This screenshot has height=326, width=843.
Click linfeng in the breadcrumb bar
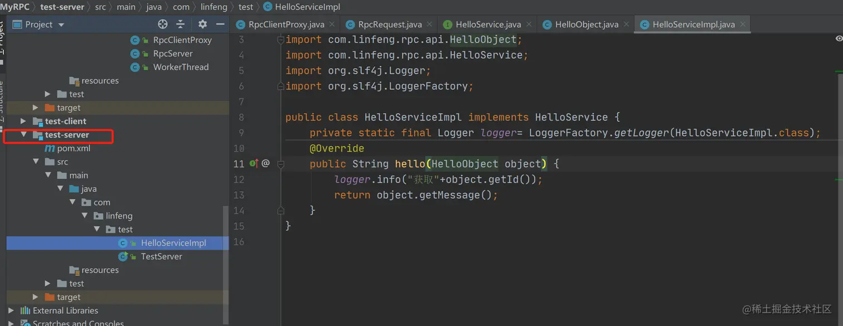pyautogui.click(x=214, y=7)
